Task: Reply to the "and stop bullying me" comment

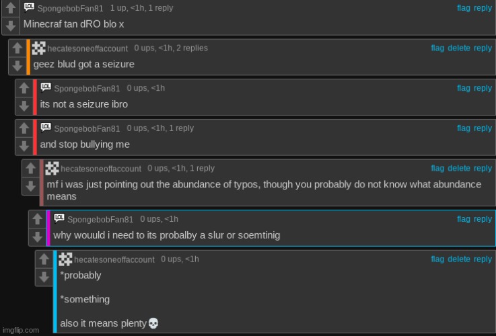Action: coord(483,128)
